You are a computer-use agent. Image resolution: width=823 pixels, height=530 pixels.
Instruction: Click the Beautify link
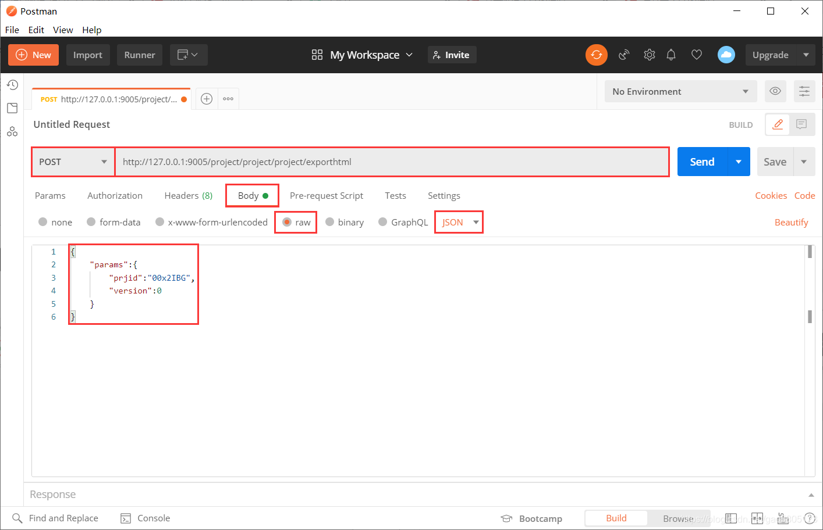tap(791, 222)
